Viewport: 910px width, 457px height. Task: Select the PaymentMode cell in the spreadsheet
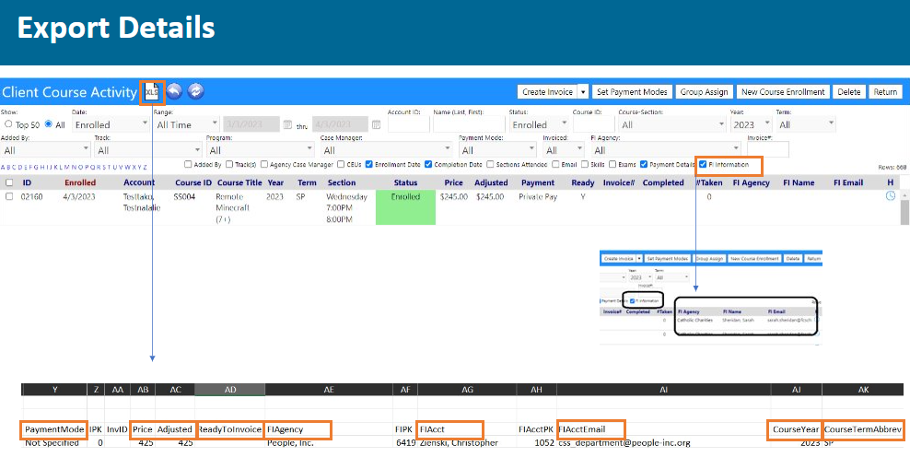(x=54, y=429)
